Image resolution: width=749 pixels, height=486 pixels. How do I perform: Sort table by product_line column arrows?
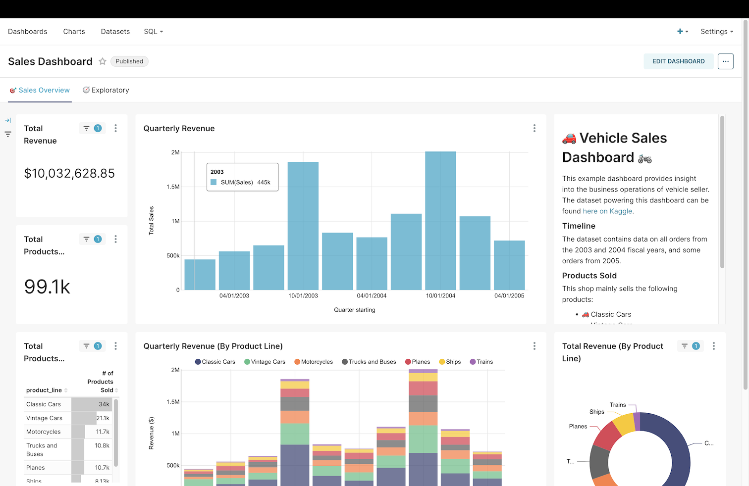tap(66, 390)
